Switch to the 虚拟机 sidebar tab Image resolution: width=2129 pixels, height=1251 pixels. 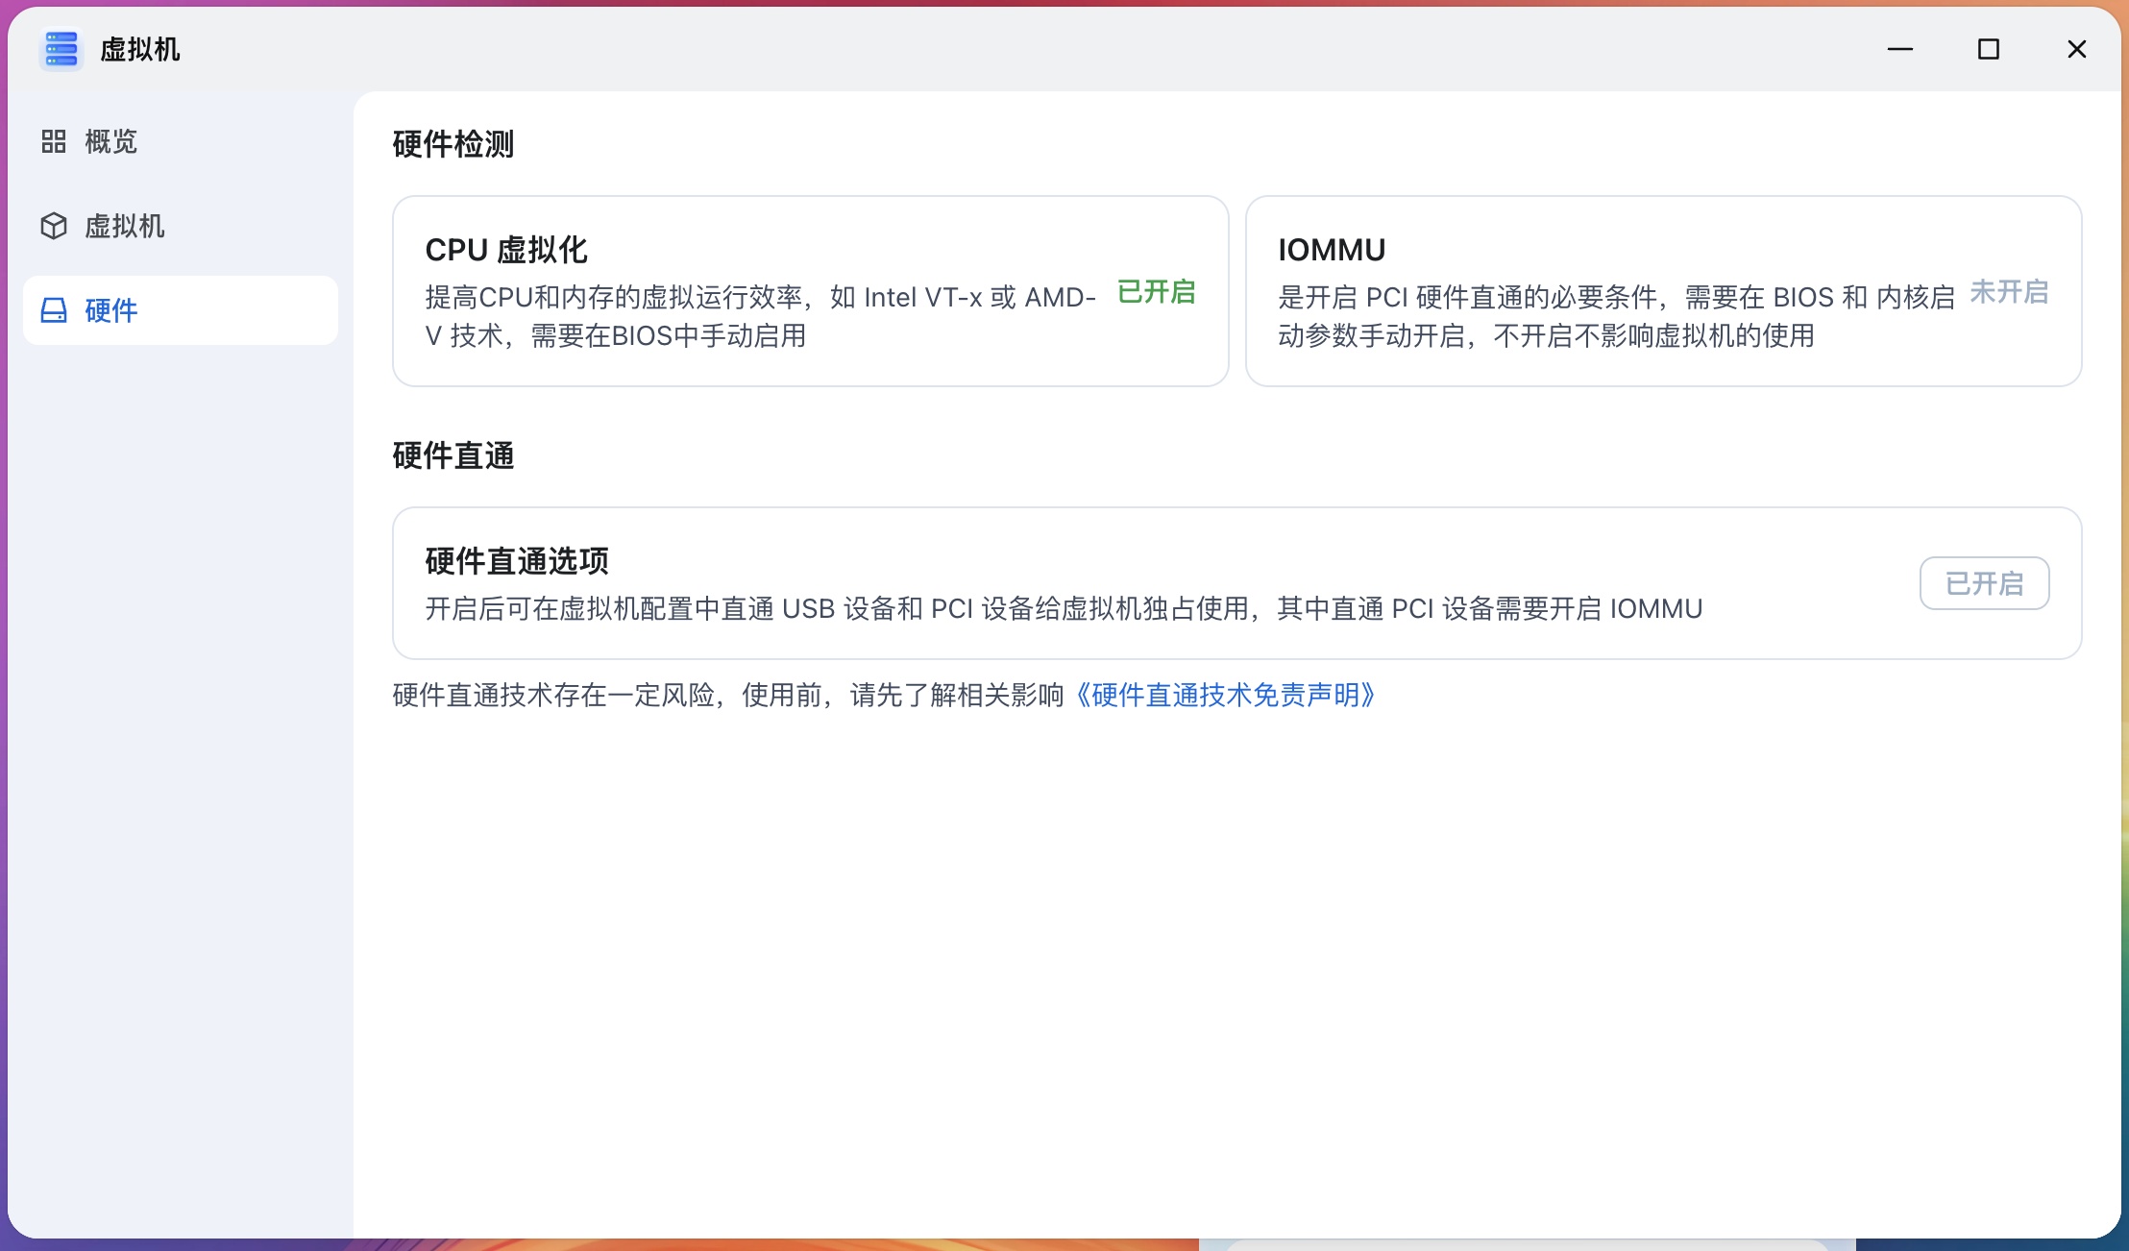click(124, 226)
